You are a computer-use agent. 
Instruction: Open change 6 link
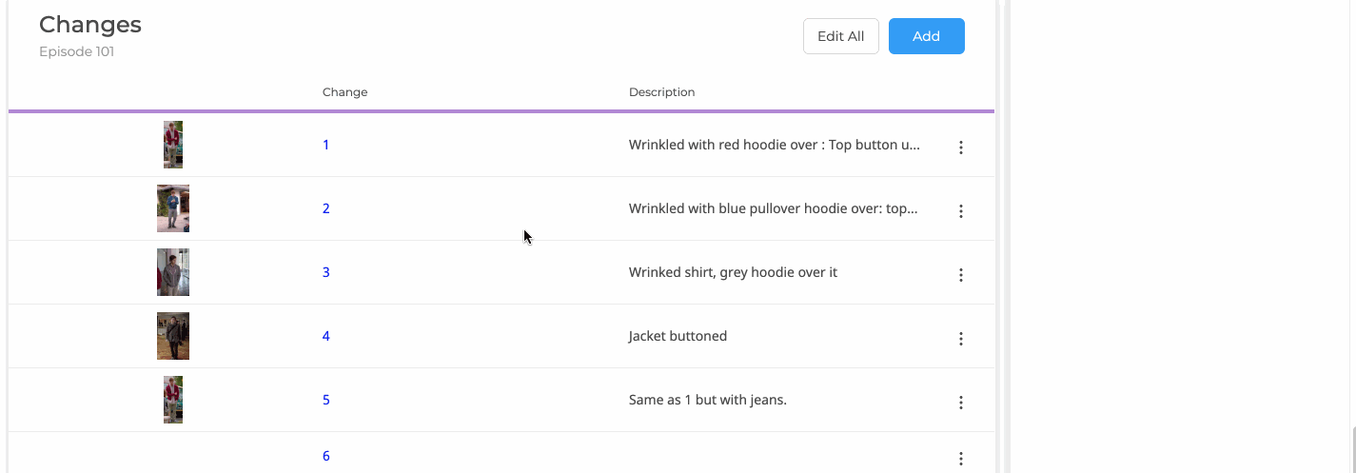click(x=326, y=456)
